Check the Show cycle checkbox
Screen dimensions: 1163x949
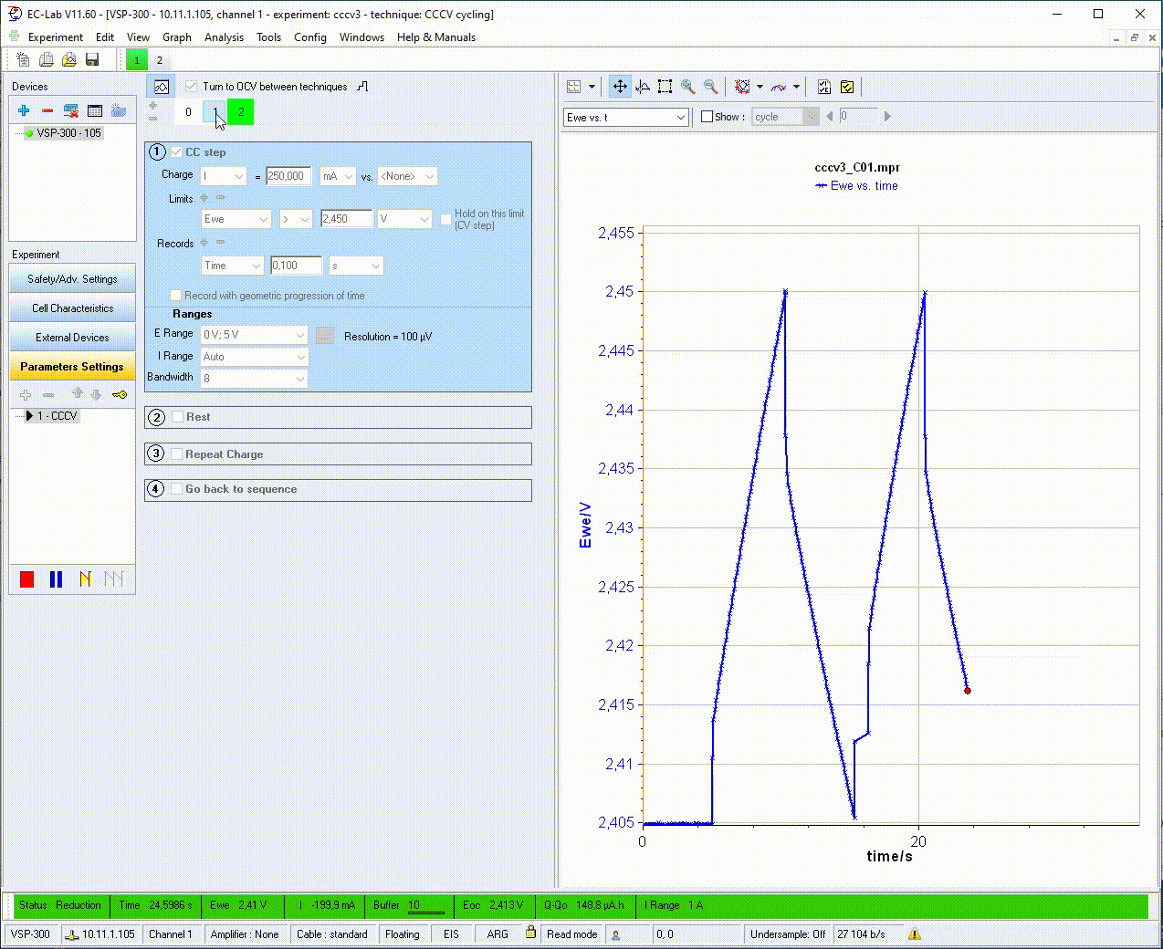pos(707,117)
